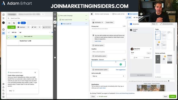Image resolution: width=178 pixels, height=100 pixels.
Task: Toggle the select-all checkbox in table header
Action: (9, 32)
